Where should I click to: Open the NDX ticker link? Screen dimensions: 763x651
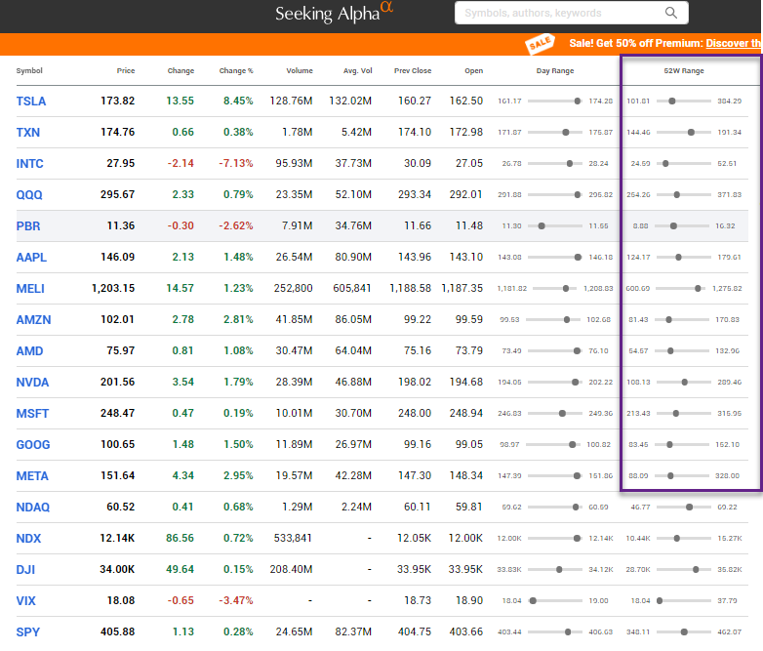click(x=28, y=539)
